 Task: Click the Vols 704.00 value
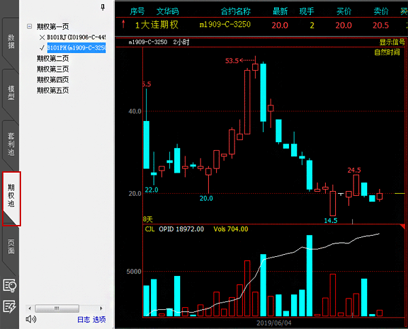click(x=231, y=229)
